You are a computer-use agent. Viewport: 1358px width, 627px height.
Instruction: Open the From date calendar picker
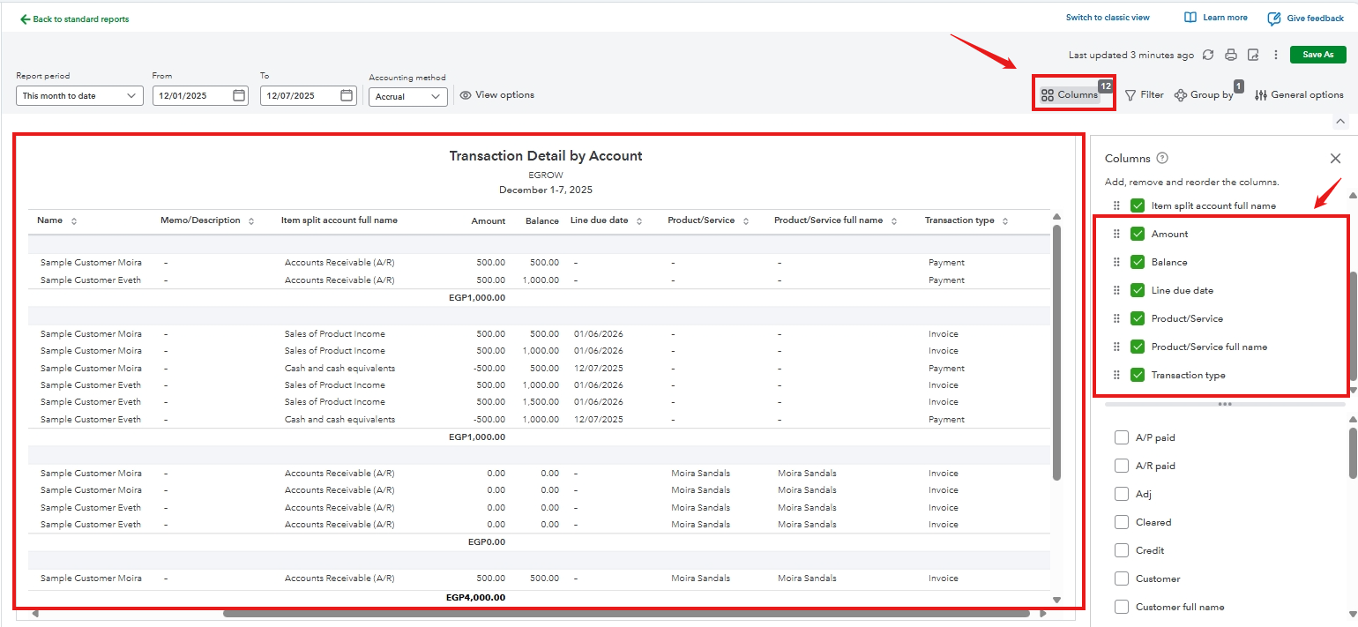pos(239,95)
